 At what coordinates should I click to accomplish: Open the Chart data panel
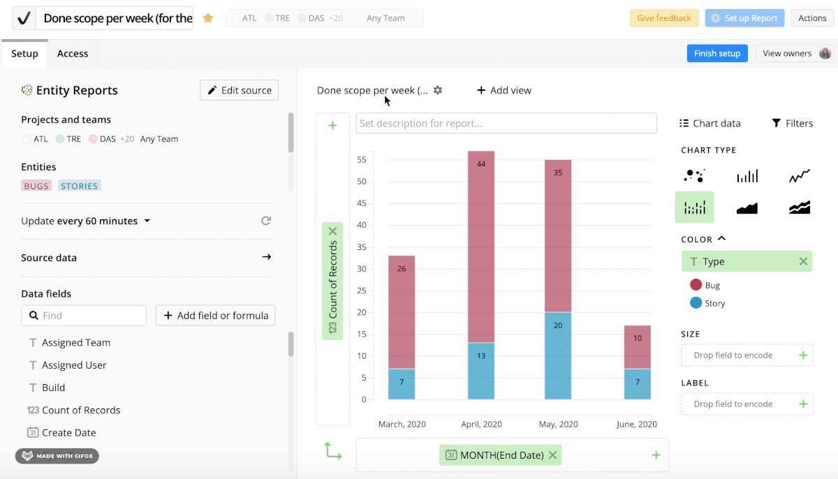tap(710, 123)
